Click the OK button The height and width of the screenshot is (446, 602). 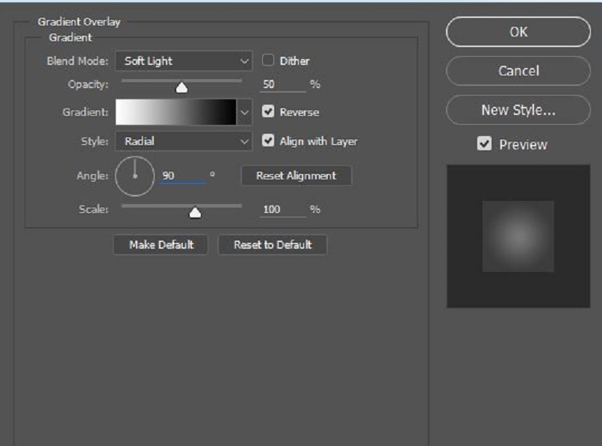(x=518, y=32)
